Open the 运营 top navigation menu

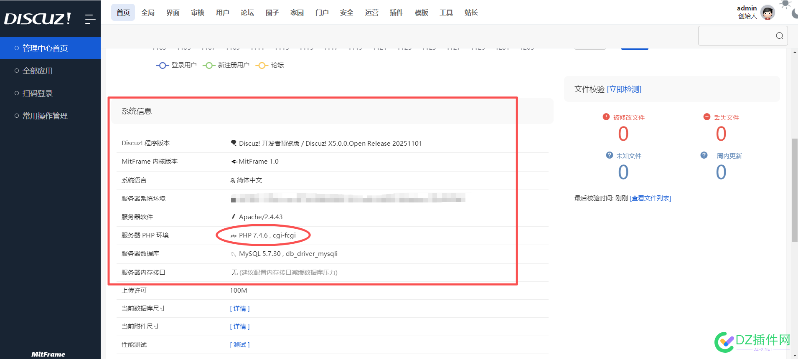372,13
